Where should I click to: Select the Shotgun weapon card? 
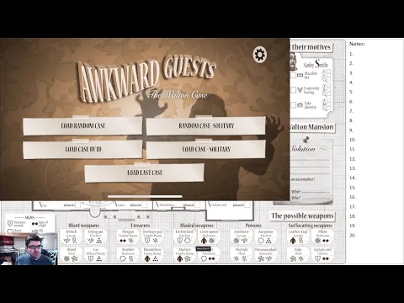click(128, 237)
